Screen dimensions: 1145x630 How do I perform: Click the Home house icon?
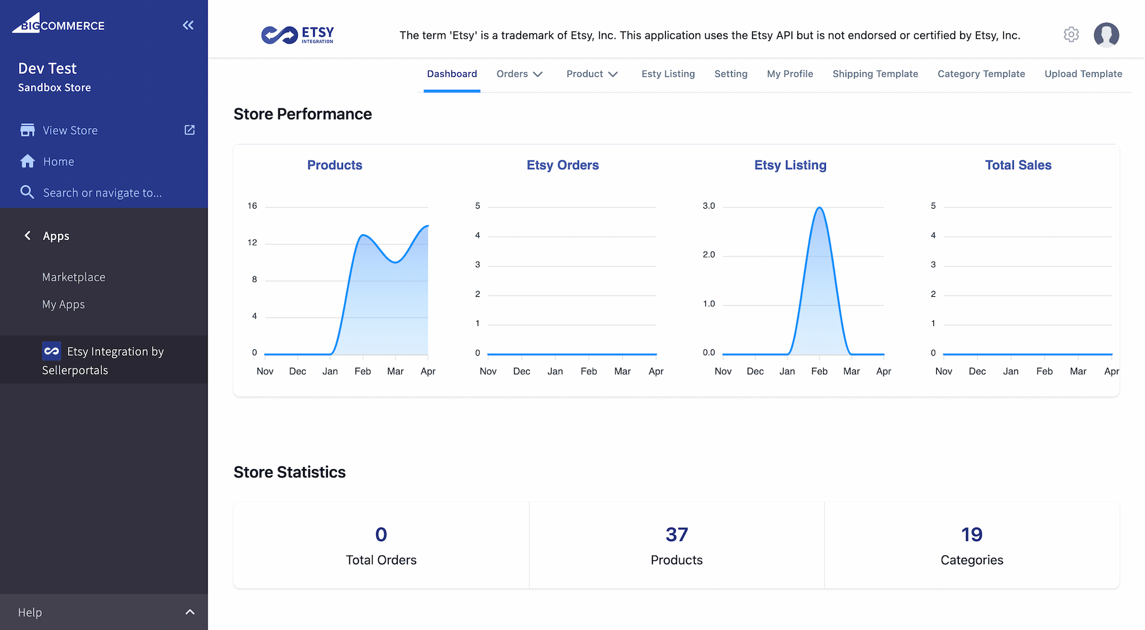[x=27, y=162]
